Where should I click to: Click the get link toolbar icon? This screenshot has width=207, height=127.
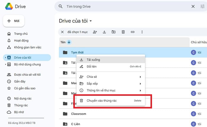coord(133,32)
